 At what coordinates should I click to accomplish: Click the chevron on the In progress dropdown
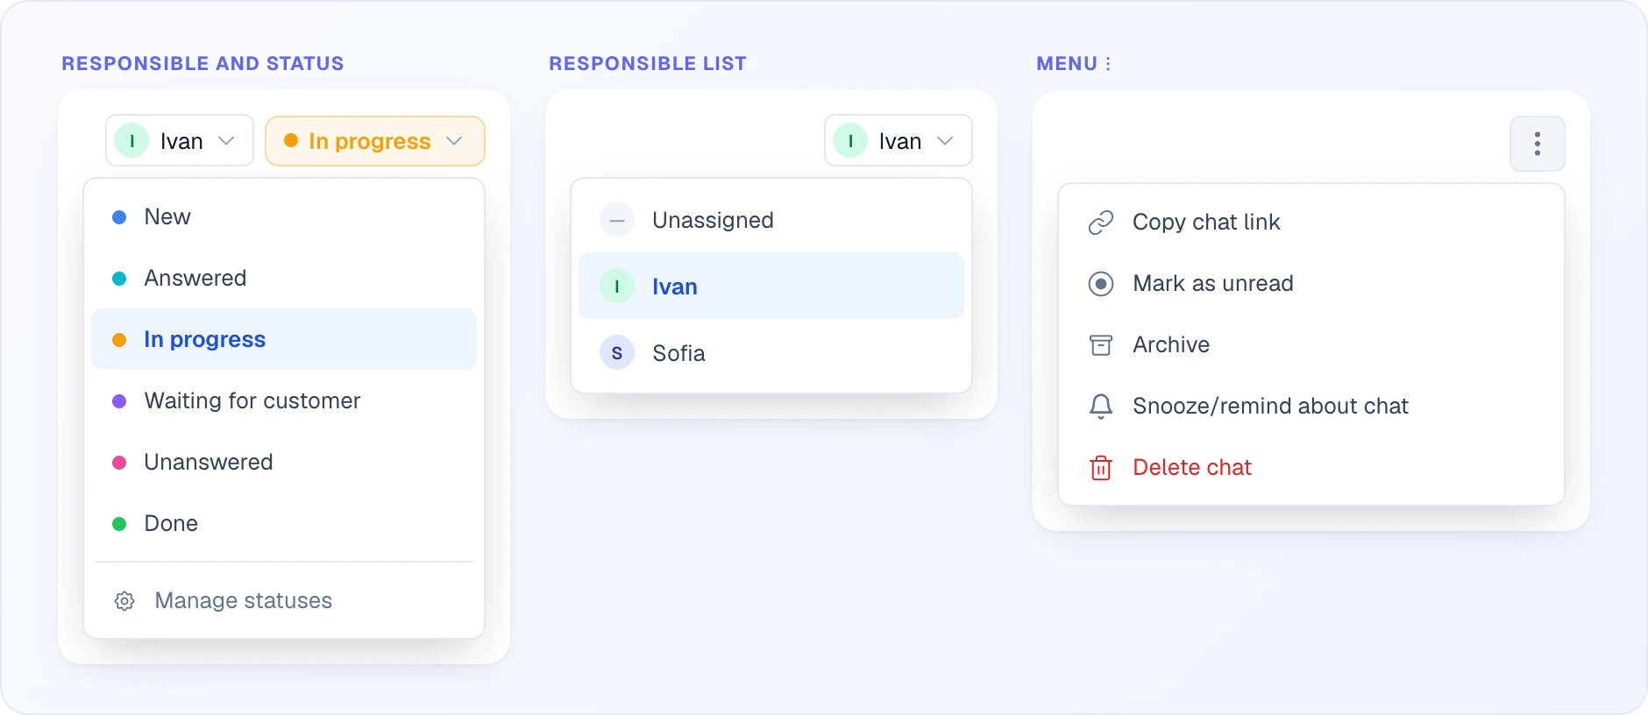[x=454, y=141]
